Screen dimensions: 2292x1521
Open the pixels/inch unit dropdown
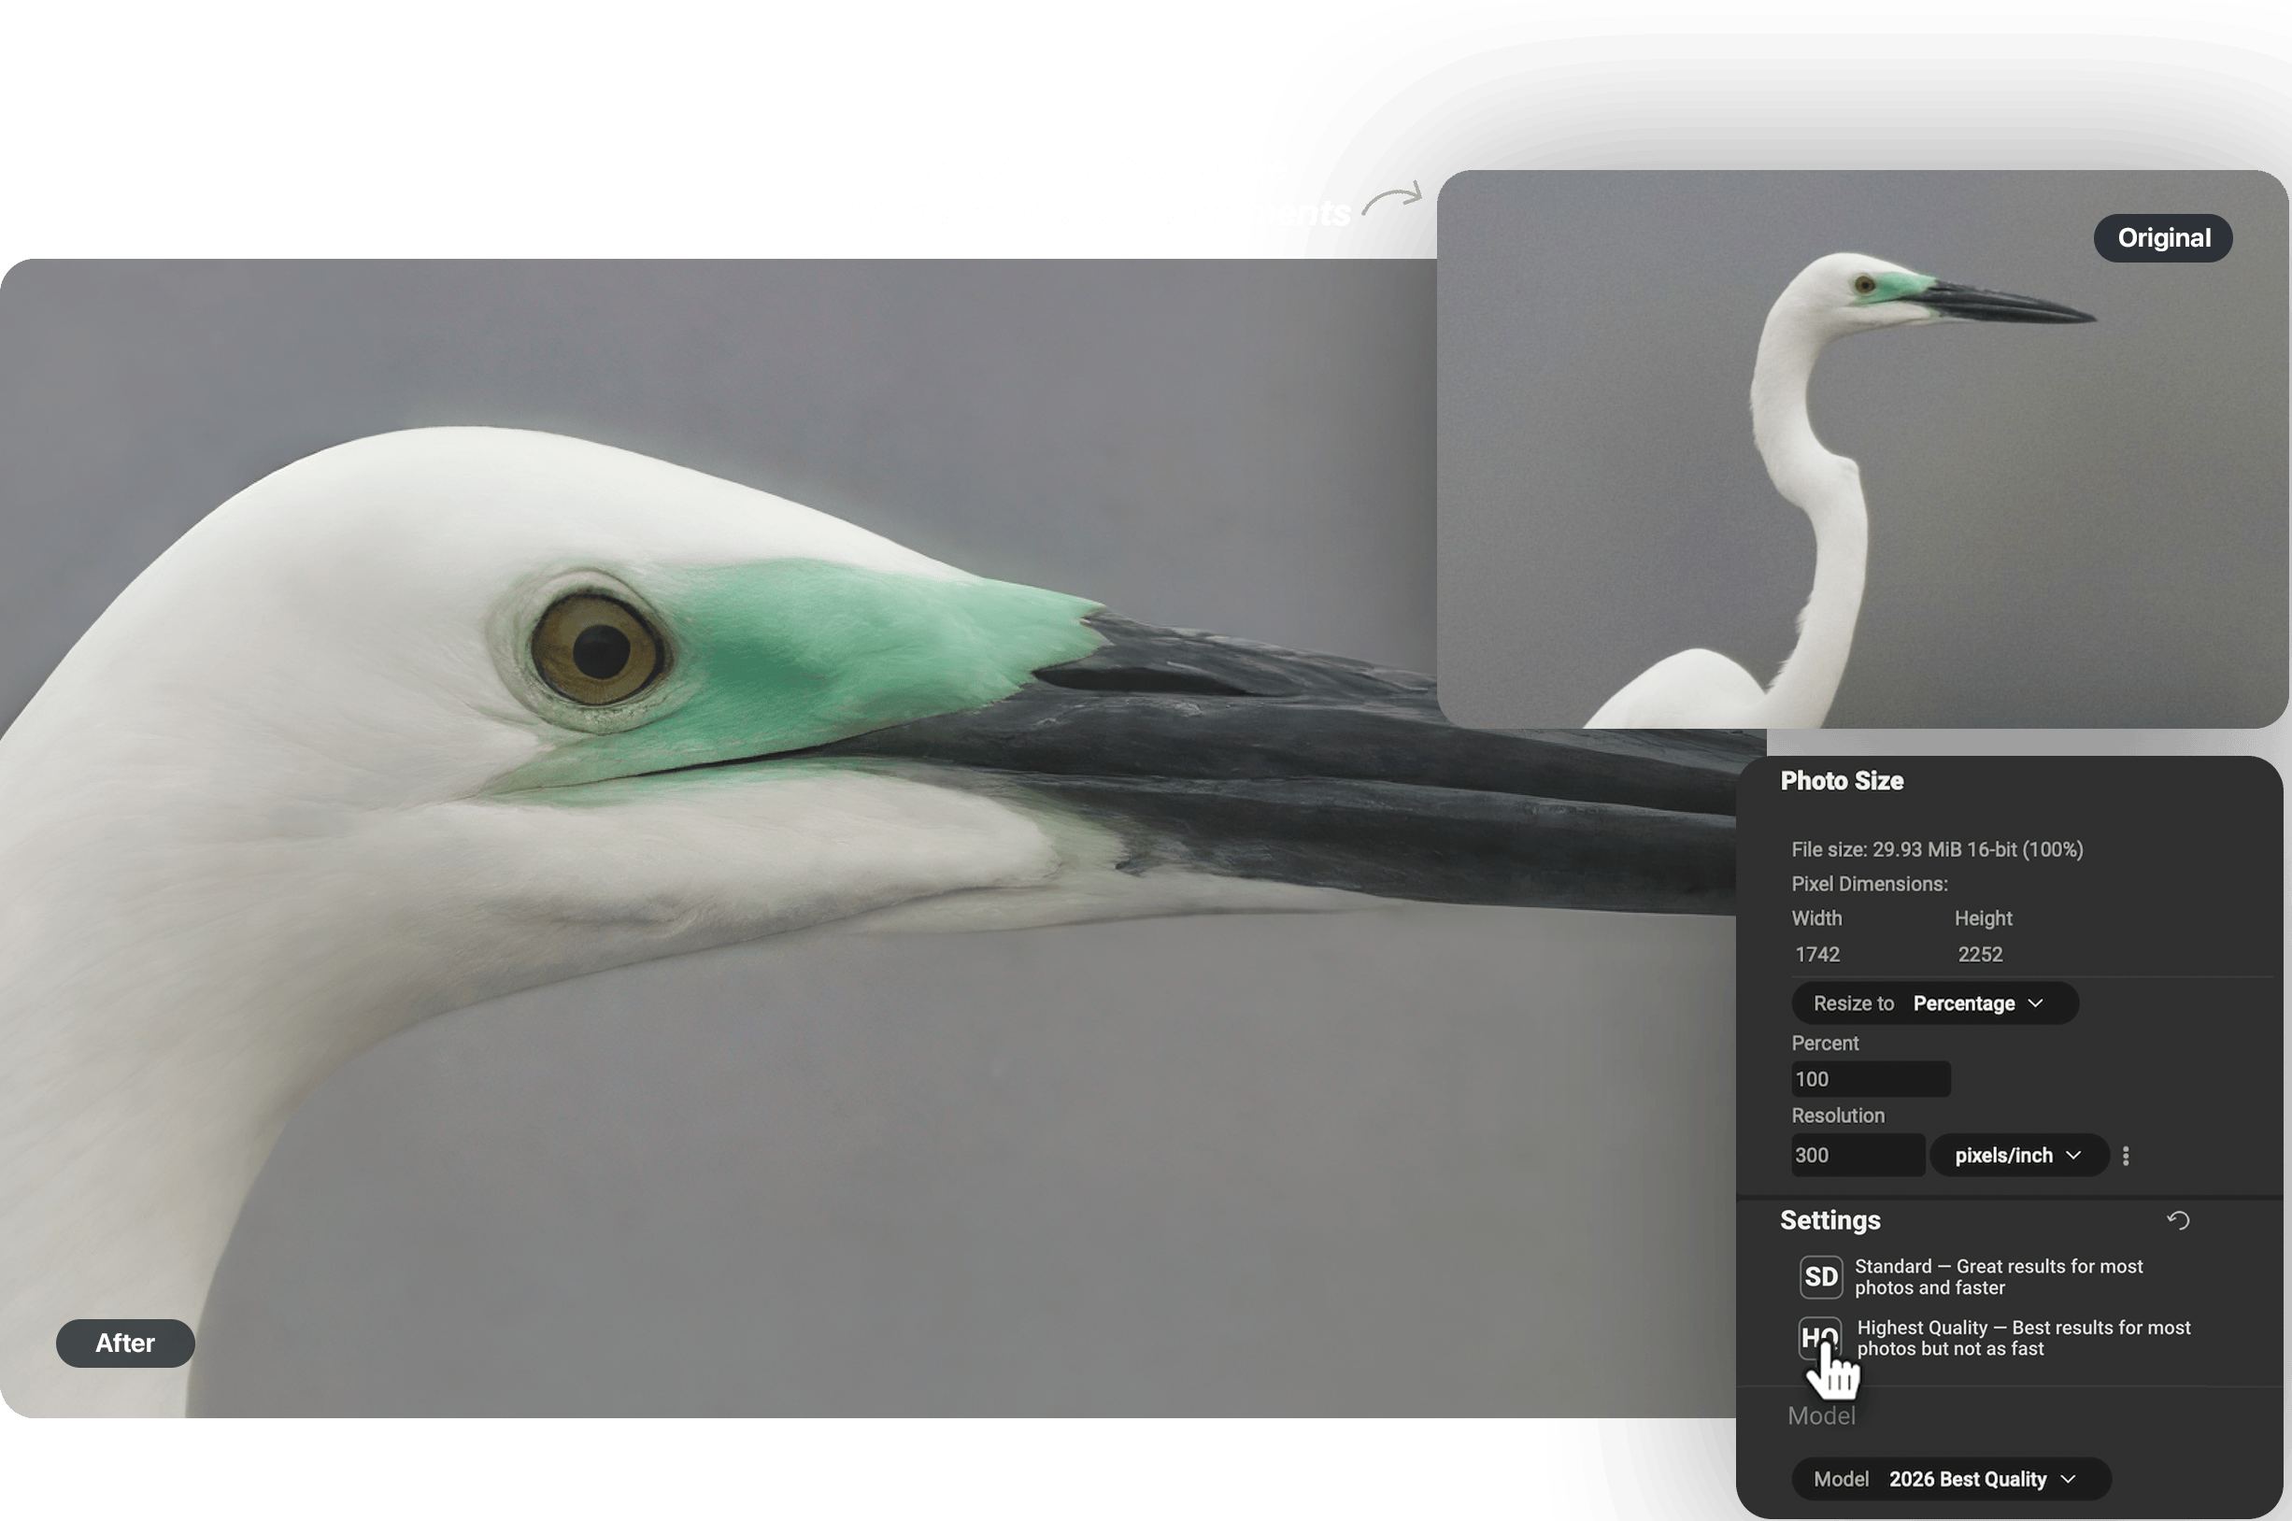(x=2018, y=1156)
